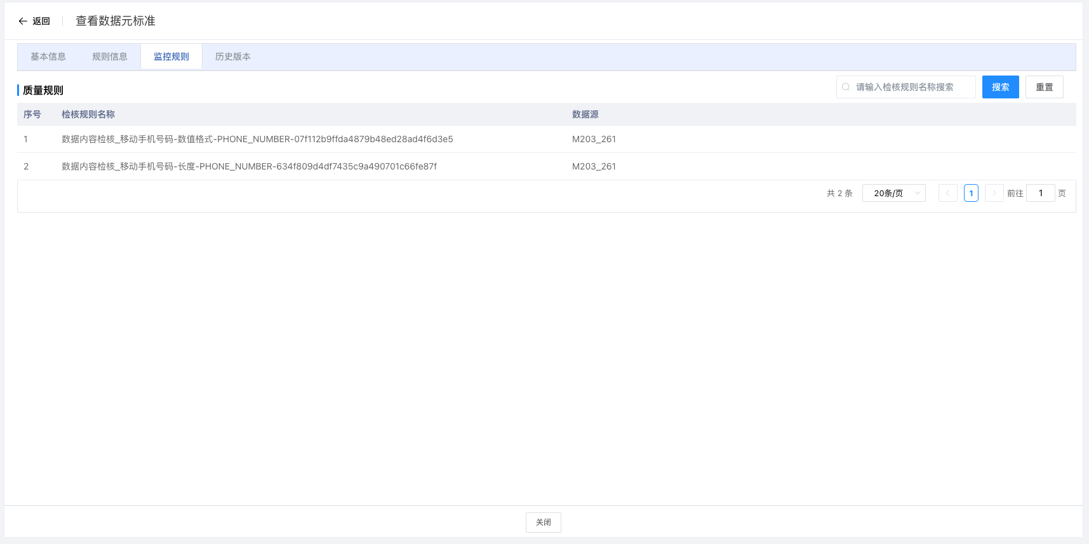Go to previous page arrow

[x=947, y=193]
